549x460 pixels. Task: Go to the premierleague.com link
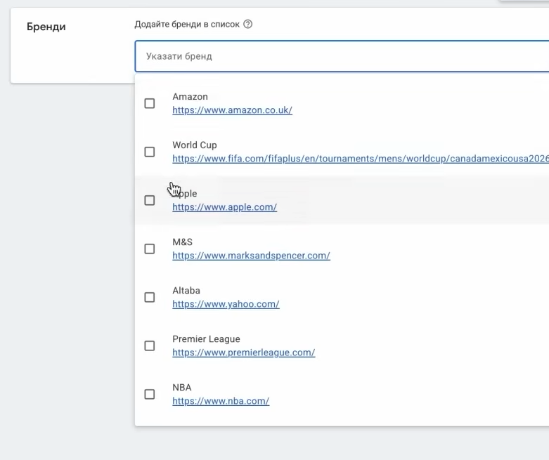[x=244, y=353]
